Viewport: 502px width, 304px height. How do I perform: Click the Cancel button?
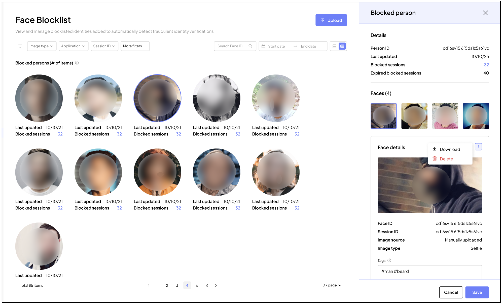(x=451, y=292)
